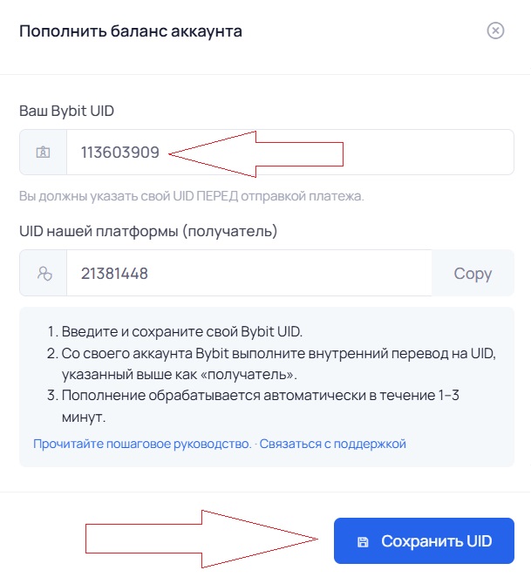Click the «Ваш Bybit UID» field label
This screenshot has width=531, height=577.
tap(66, 111)
